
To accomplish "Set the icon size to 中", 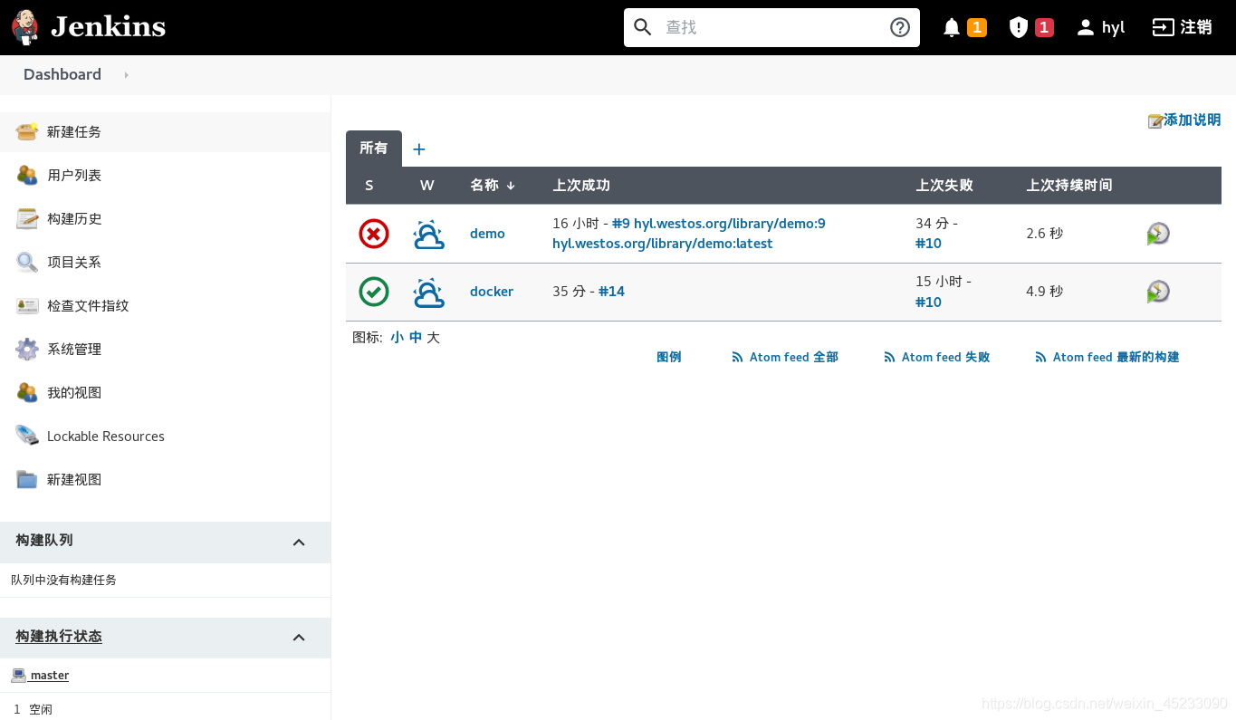I will (x=416, y=337).
